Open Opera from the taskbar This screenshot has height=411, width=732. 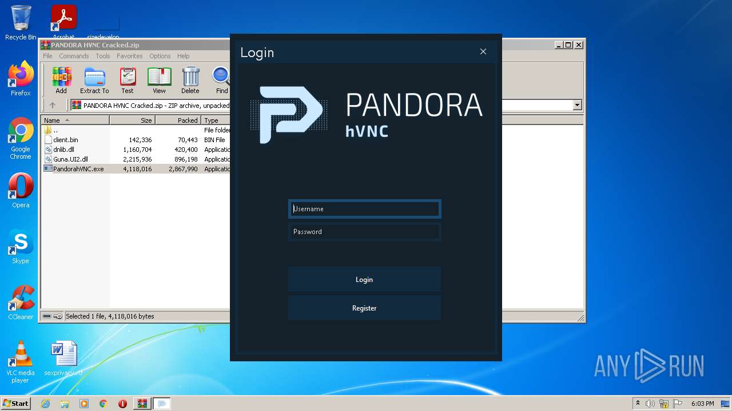[x=123, y=404]
